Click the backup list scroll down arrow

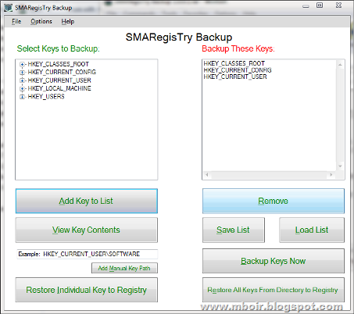point(340,166)
